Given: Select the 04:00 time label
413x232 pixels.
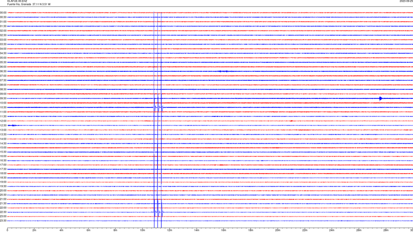Looking at the screenshot, I should pos(3,49).
